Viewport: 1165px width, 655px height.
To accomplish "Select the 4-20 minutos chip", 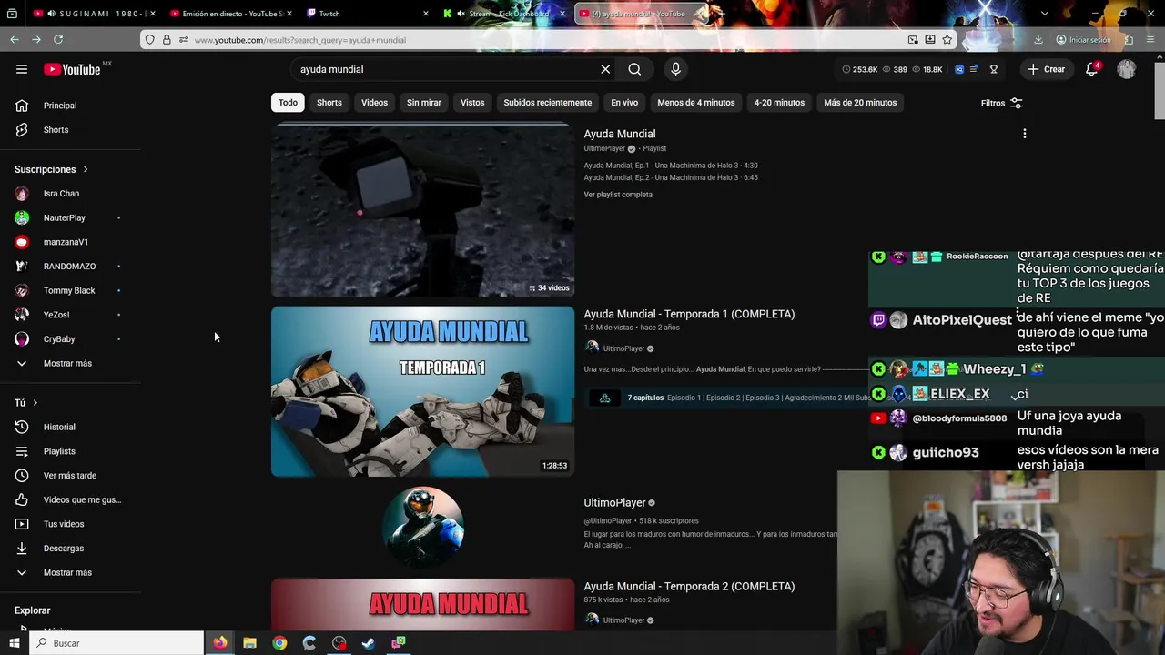I will point(779,103).
